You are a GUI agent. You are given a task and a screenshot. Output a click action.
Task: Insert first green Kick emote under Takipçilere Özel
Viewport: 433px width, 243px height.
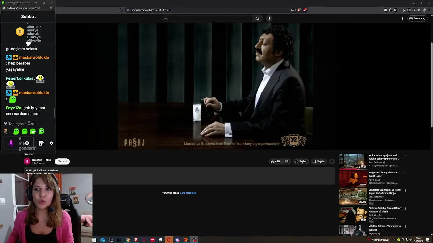coord(16,131)
